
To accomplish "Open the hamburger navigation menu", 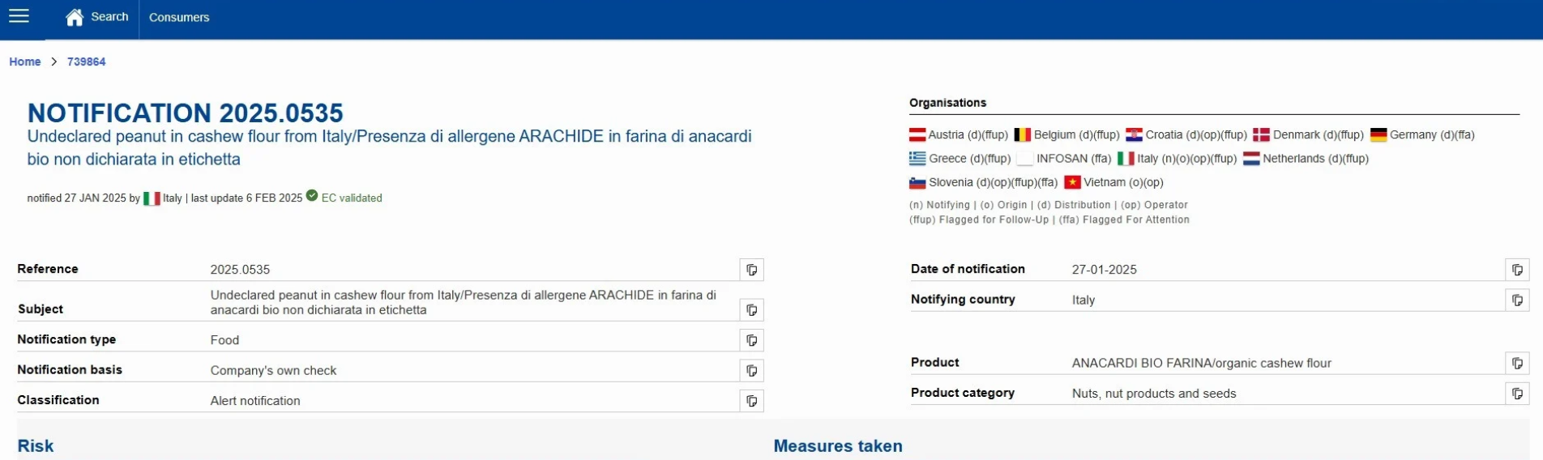I will (x=19, y=16).
